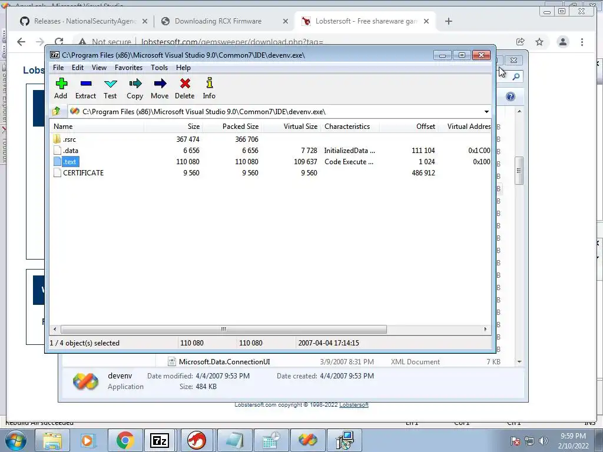Click the taskbar clock showing 9:59 PM
This screenshot has height=452, width=603.
click(573, 441)
